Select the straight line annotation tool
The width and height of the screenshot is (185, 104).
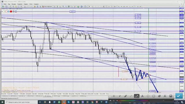(131, 96)
